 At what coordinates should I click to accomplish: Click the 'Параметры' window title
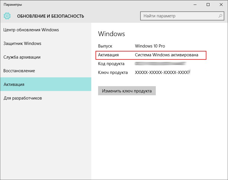point(13,5)
